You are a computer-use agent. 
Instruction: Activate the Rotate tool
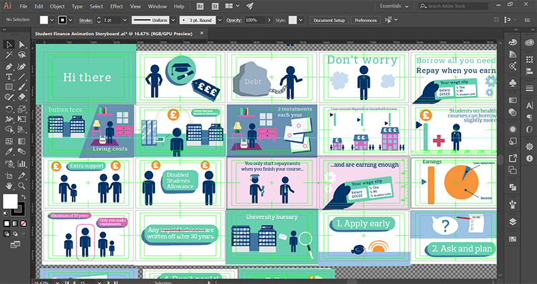9,109
